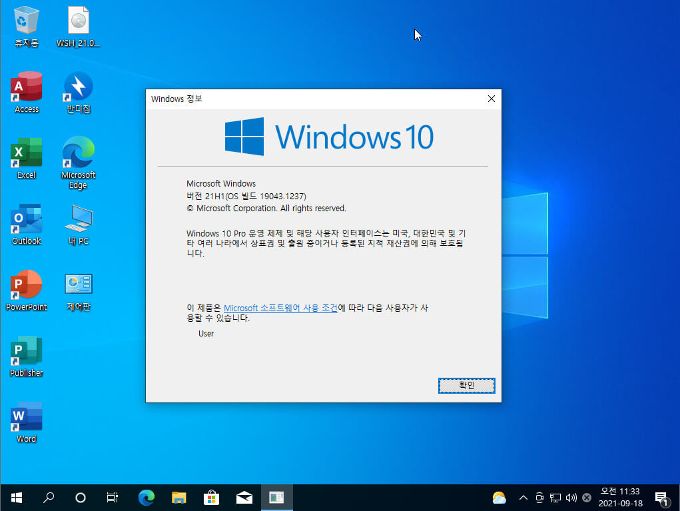Open the Windows Start menu

[17, 498]
